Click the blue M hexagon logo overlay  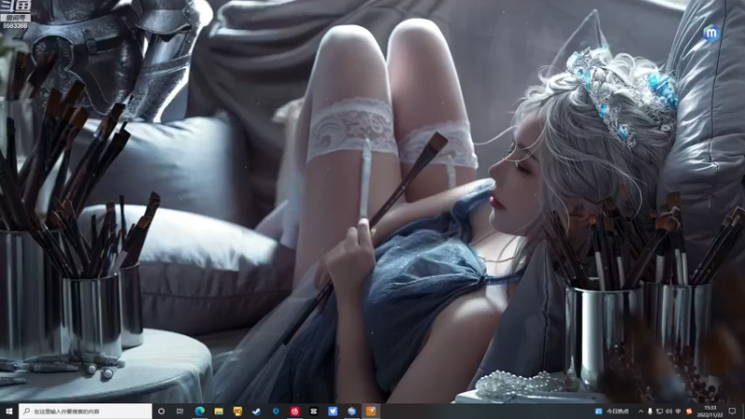711,34
